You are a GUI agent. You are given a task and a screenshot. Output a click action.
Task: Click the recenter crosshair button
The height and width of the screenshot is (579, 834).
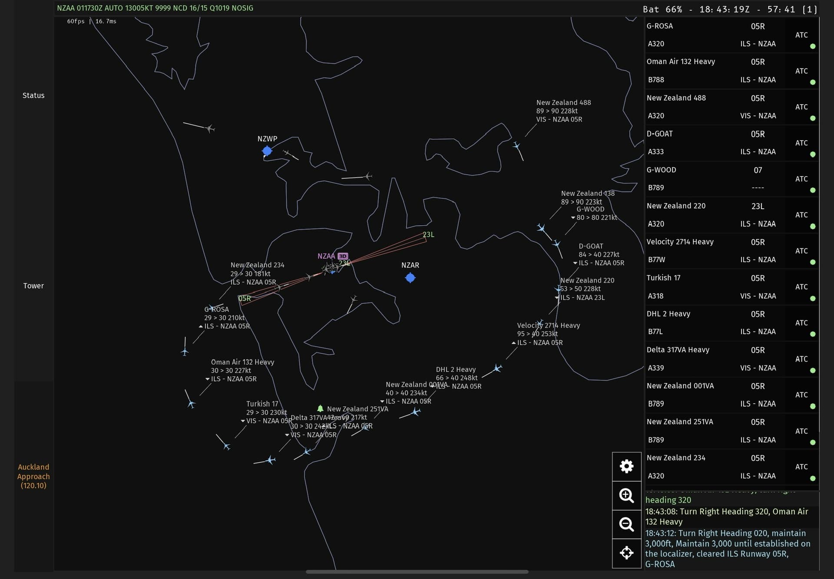click(x=626, y=553)
